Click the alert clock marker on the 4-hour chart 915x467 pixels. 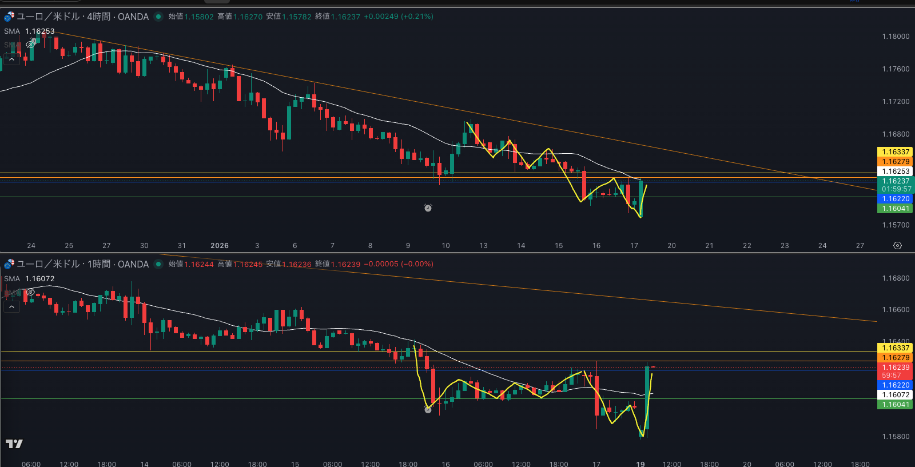pyautogui.click(x=428, y=208)
